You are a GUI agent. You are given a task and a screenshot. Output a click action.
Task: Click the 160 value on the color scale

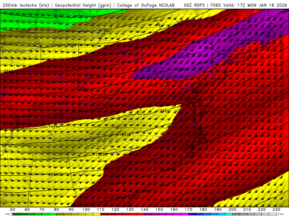[174, 210]
